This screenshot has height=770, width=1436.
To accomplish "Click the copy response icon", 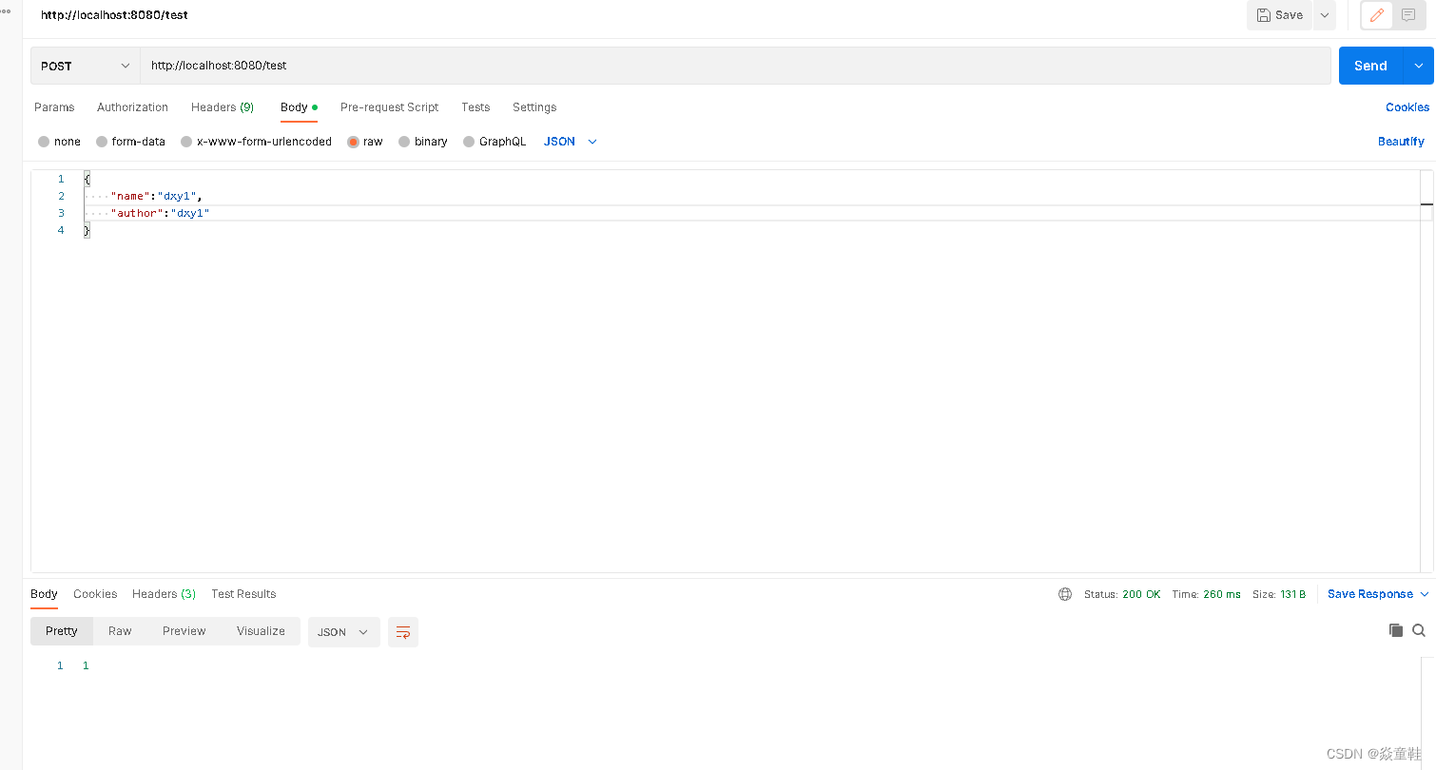I will [1396, 630].
